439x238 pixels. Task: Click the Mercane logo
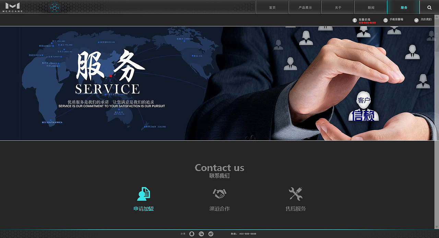coord(13,7)
